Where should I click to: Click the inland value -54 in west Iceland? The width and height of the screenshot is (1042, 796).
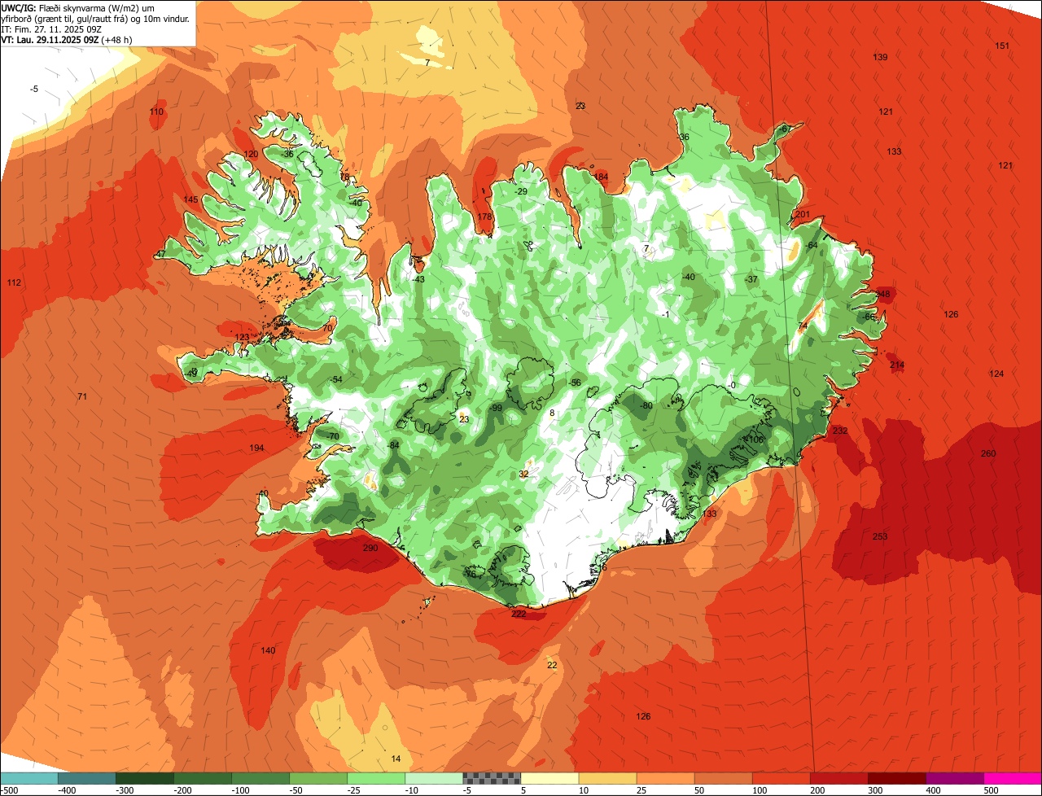[335, 379]
